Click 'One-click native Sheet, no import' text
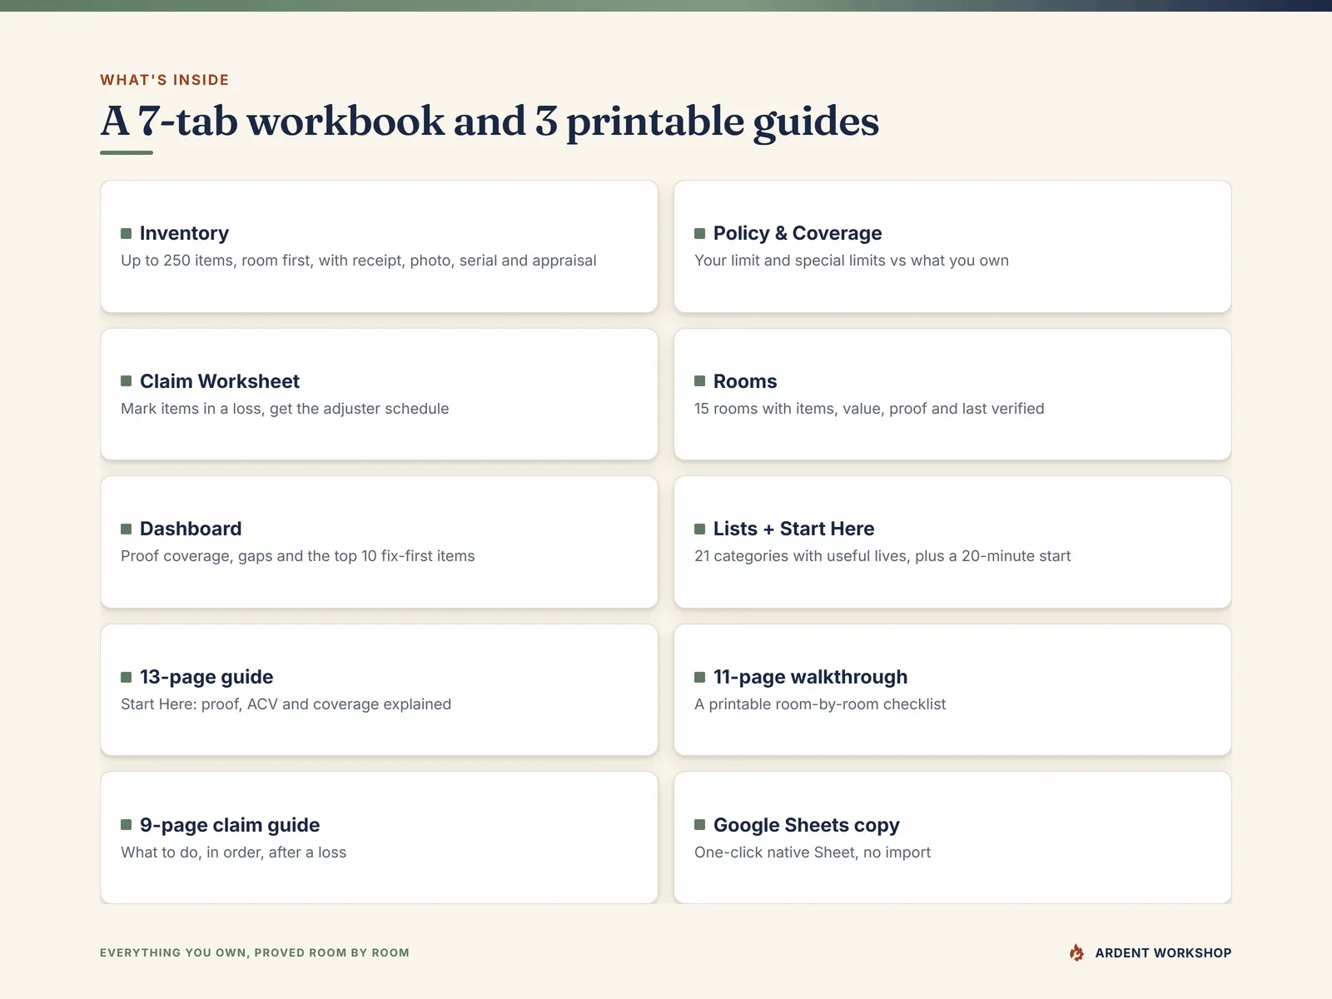The image size is (1332, 999). pos(813,852)
